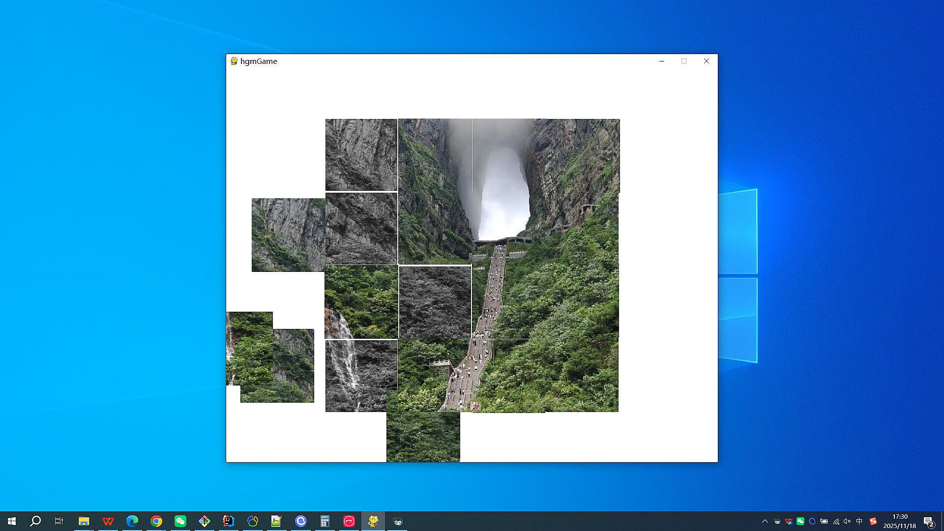
Task: Open WeChat from the taskbar
Action: click(x=180, y=521)
